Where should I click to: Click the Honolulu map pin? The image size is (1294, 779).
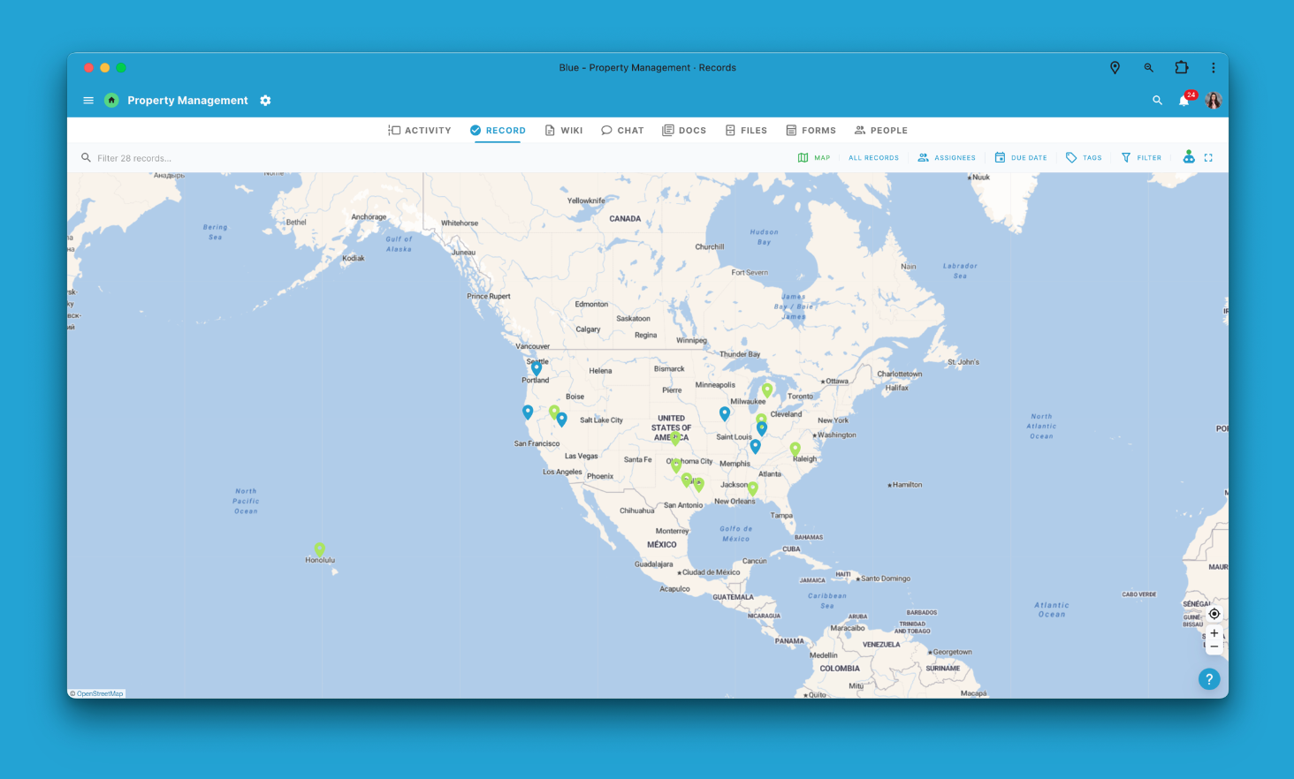(x=320, y=549)
